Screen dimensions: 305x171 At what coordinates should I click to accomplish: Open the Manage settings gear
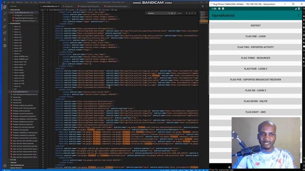pyautogui.click(x=5, y=166)
